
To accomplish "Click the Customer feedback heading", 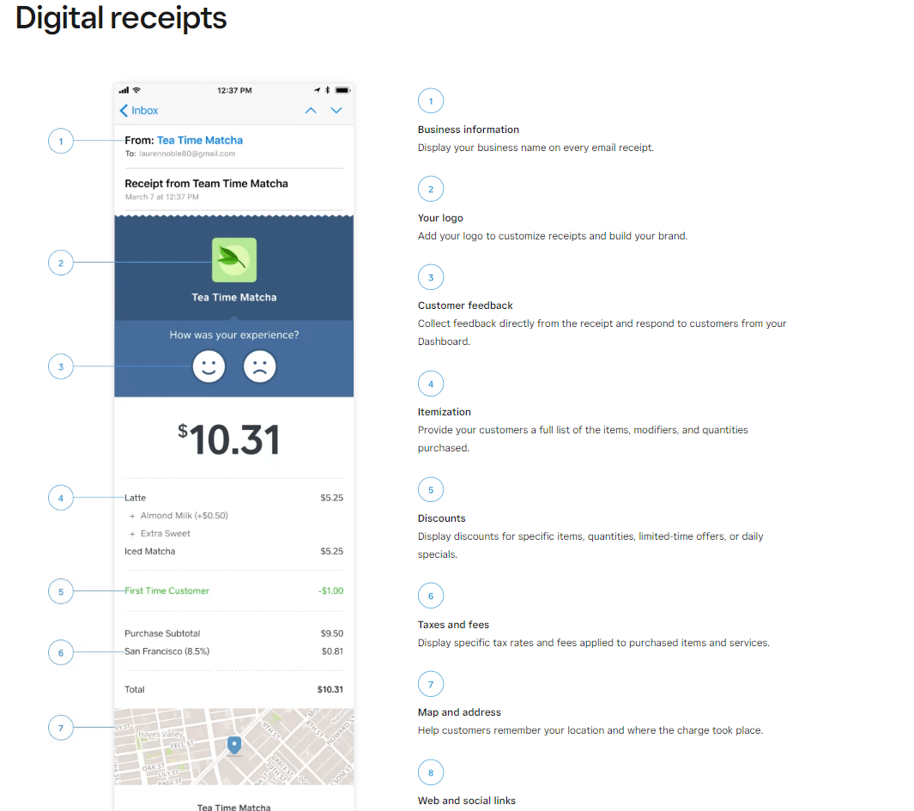I will point(465,306).
